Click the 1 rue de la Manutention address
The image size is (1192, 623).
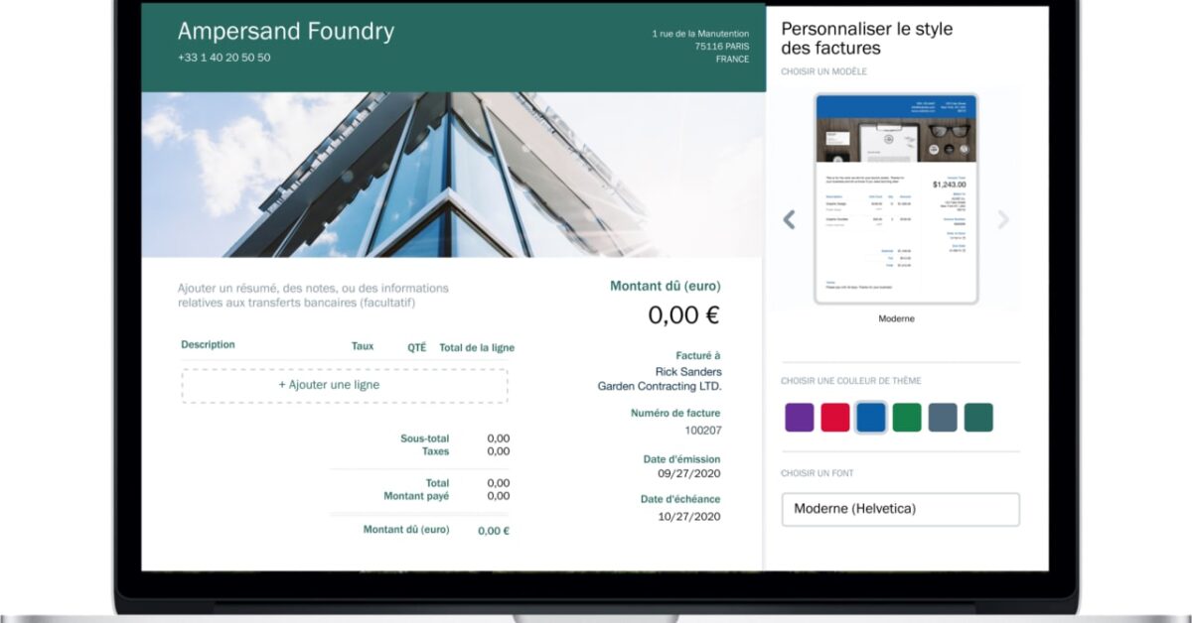pos(700,34)
